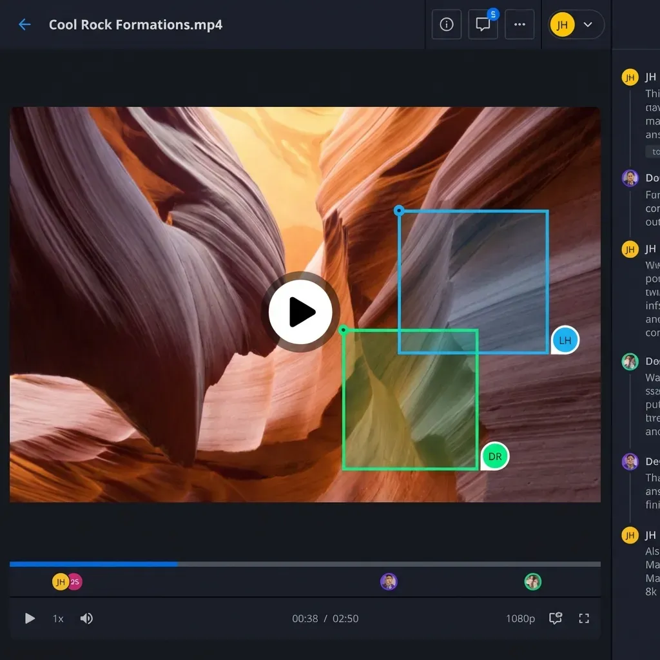Open the 1080p quality selector
660x660 pixels.
click(x=520, y=618)
